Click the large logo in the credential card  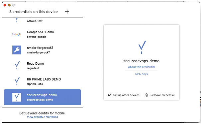pos(142,47)
